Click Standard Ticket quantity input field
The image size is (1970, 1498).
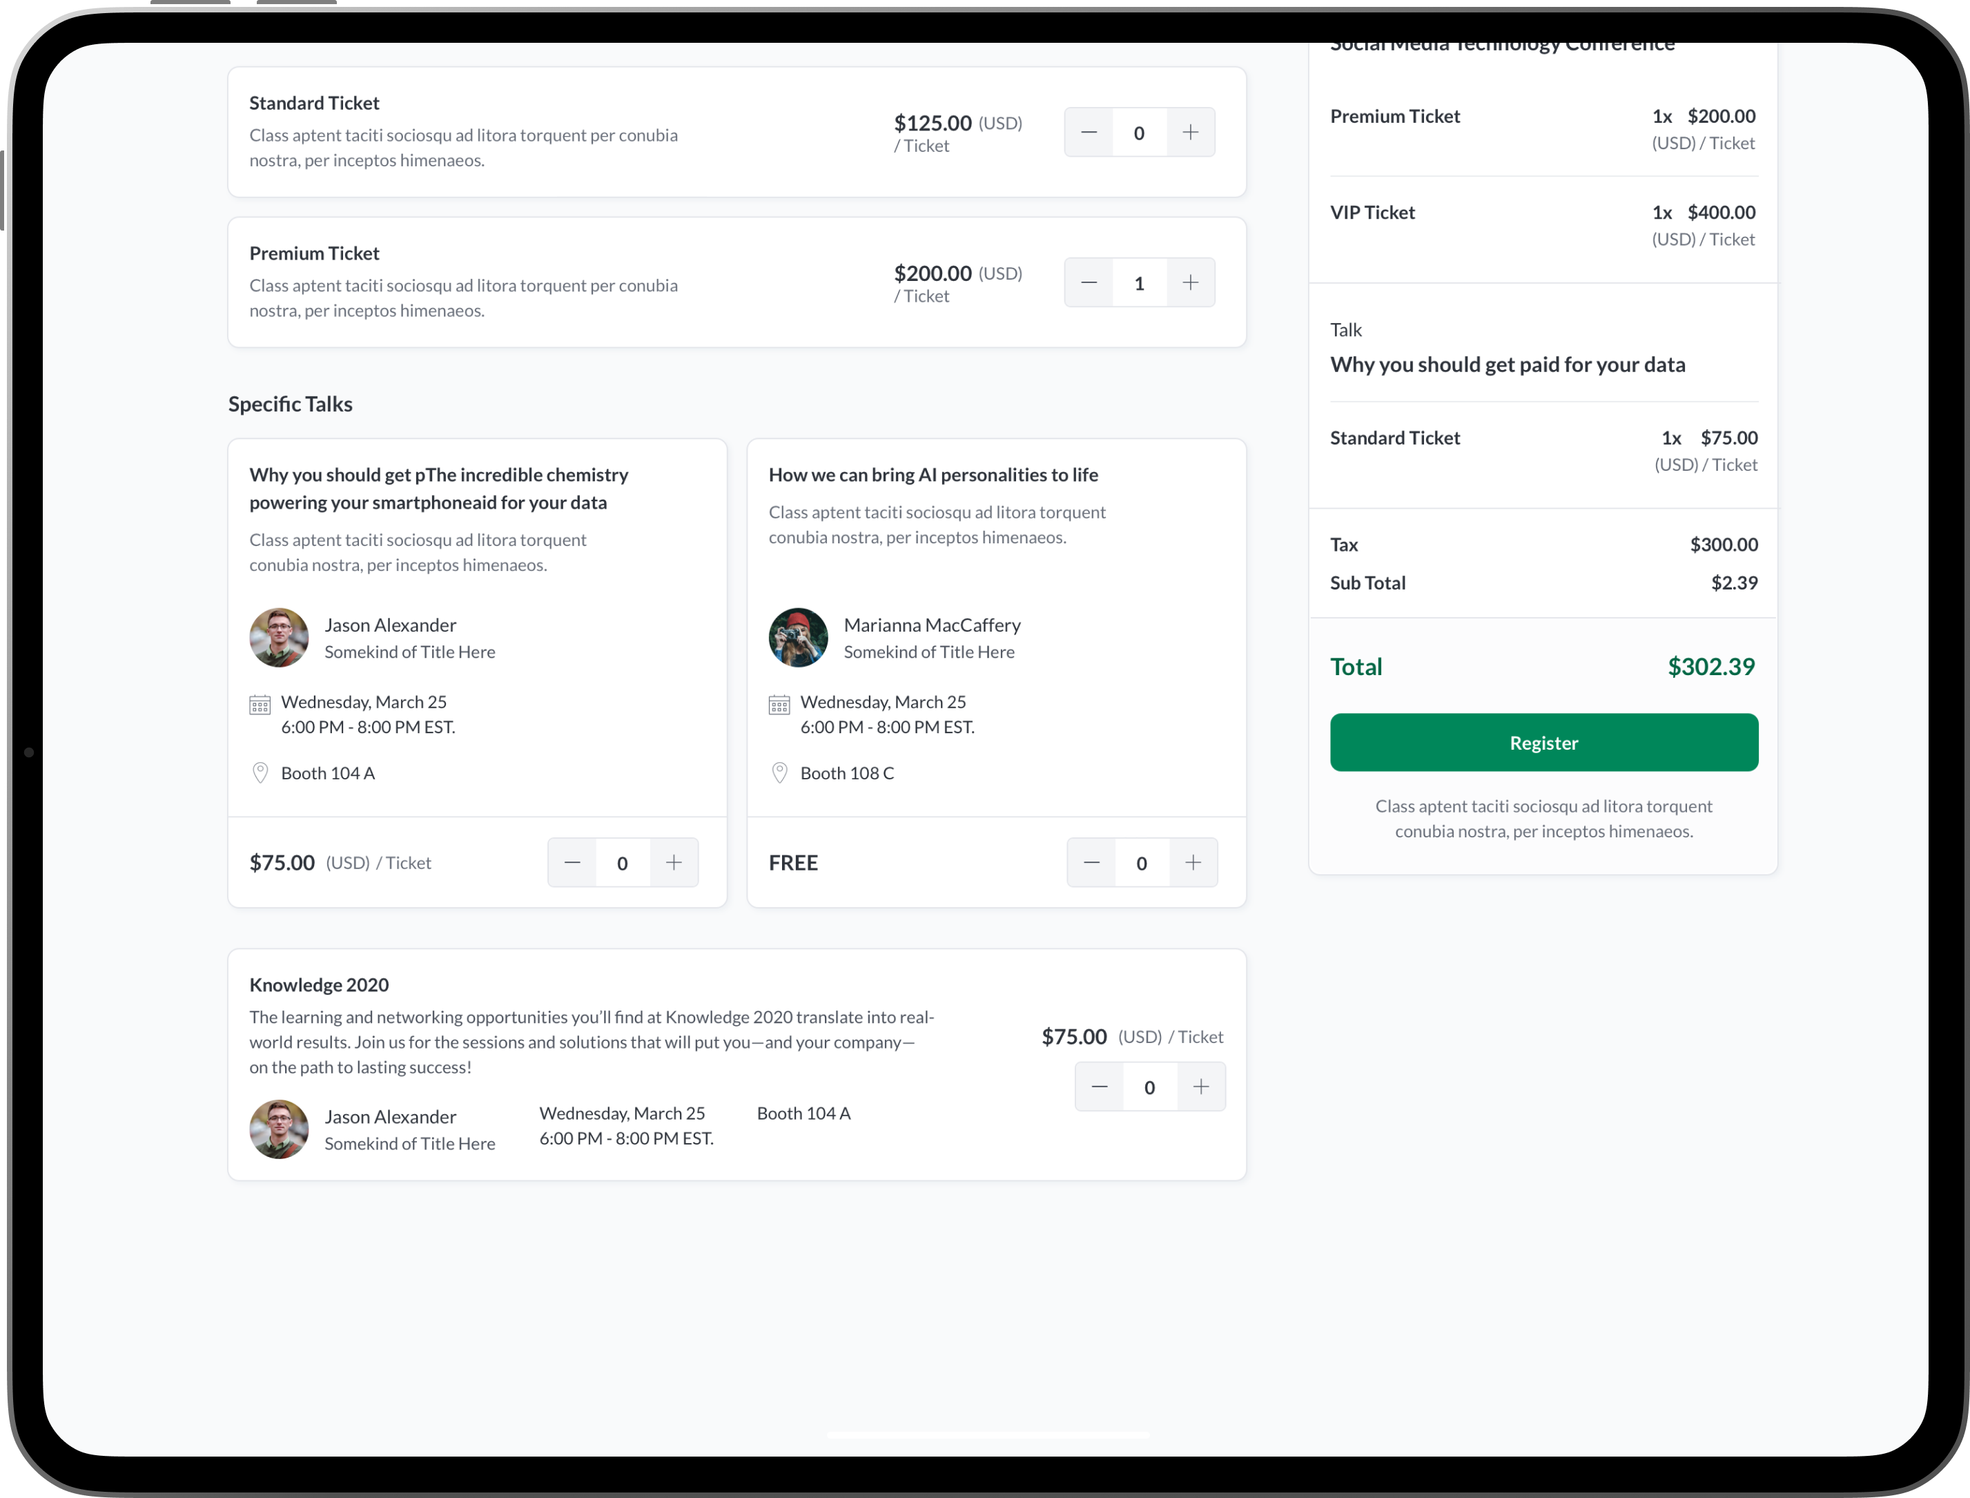tap(1139, 133)
